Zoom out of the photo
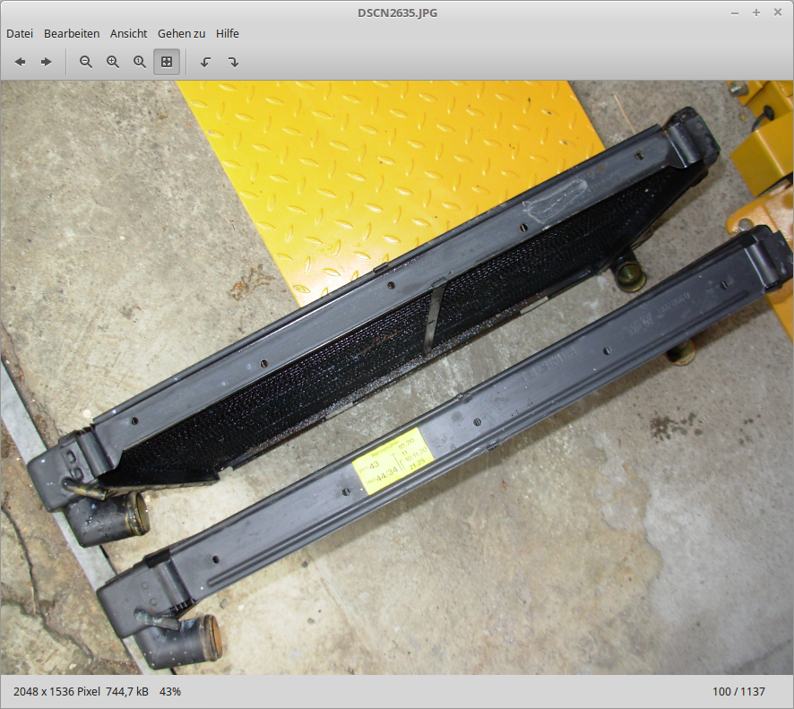 point(86,62)
